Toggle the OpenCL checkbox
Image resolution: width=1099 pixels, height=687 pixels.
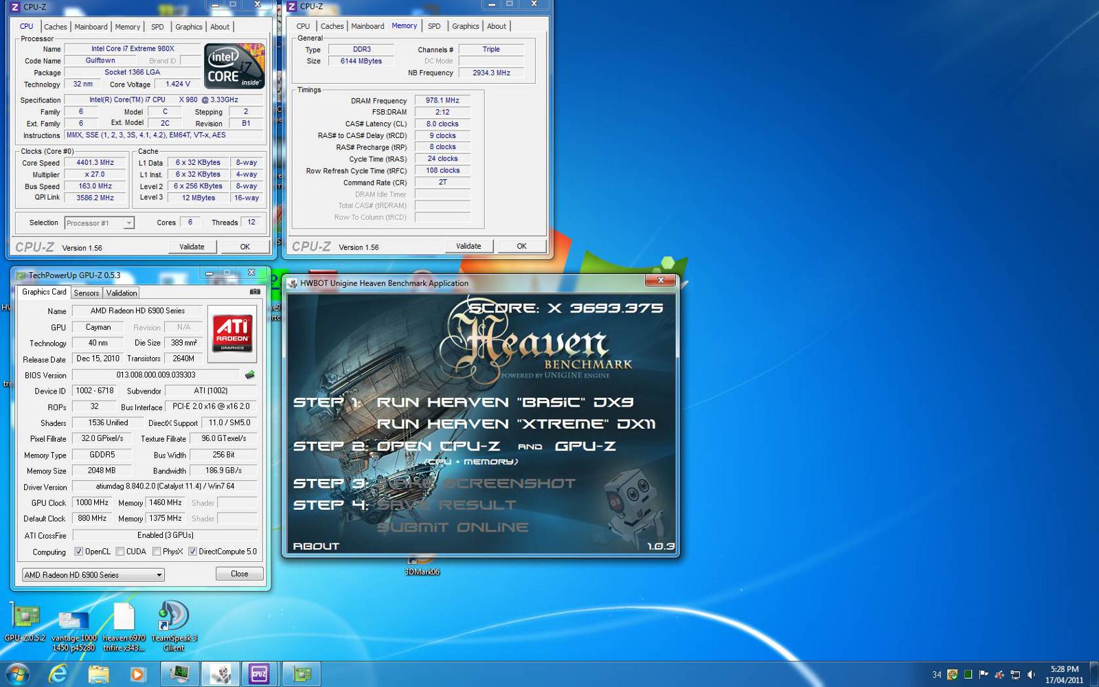pos(79,551)
